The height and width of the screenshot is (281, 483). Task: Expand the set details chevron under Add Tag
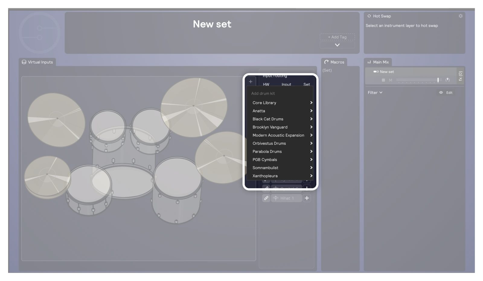pos(337,45)
